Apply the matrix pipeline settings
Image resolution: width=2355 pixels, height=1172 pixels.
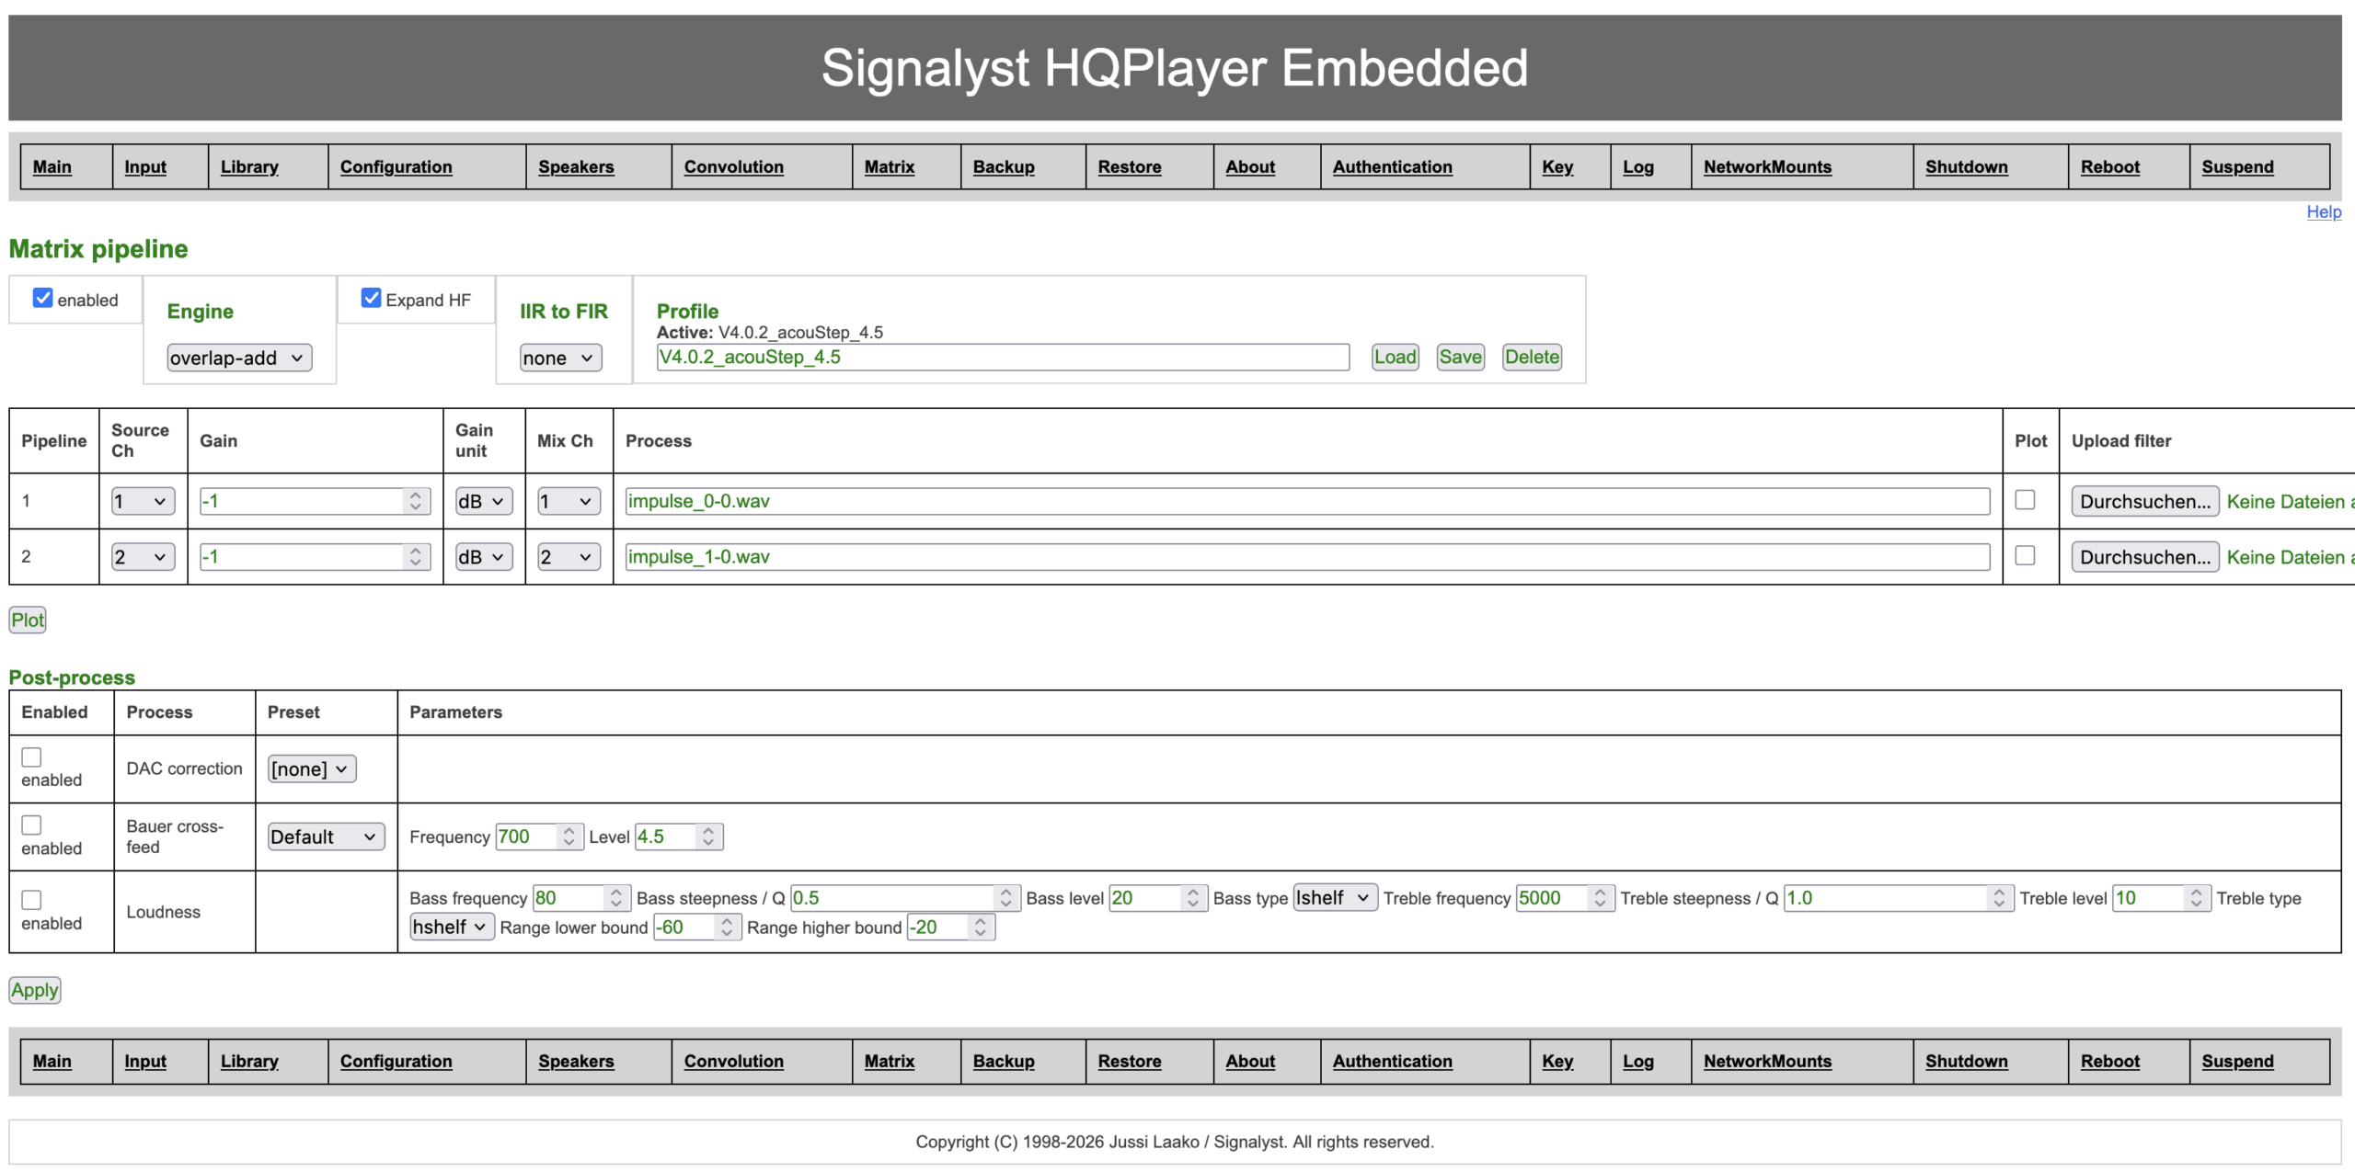[35, 990]
